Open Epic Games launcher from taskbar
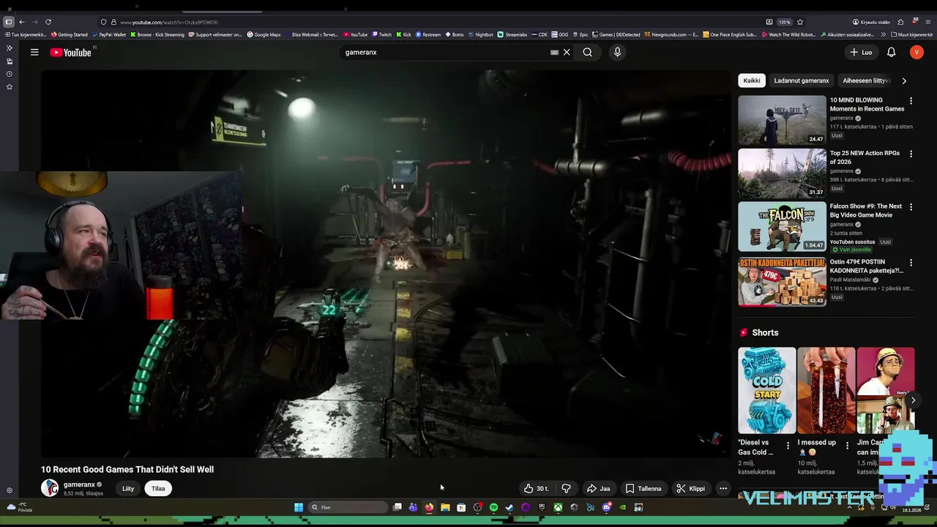937x527 pixels. tap(542, 507)
